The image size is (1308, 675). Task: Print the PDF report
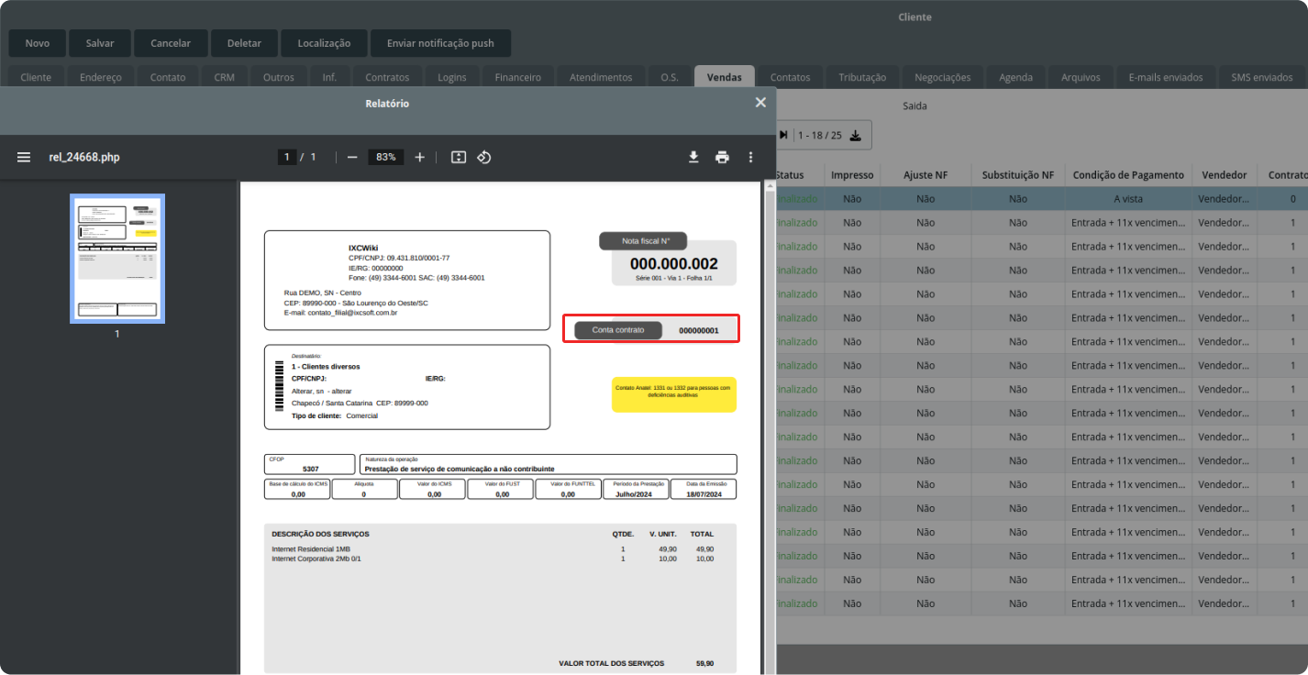(722, 157)
